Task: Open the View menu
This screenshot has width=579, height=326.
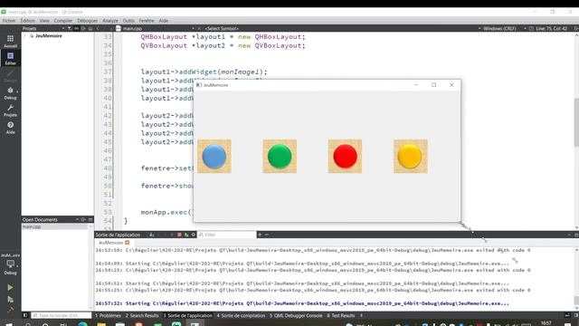Action: [x=44, y=21]
